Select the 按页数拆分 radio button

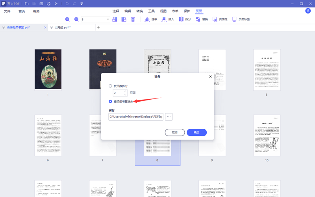click(x=110, y=86)
